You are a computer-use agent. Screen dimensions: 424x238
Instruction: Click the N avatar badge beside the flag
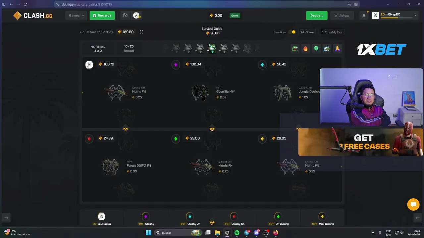[x=136, y=16]
